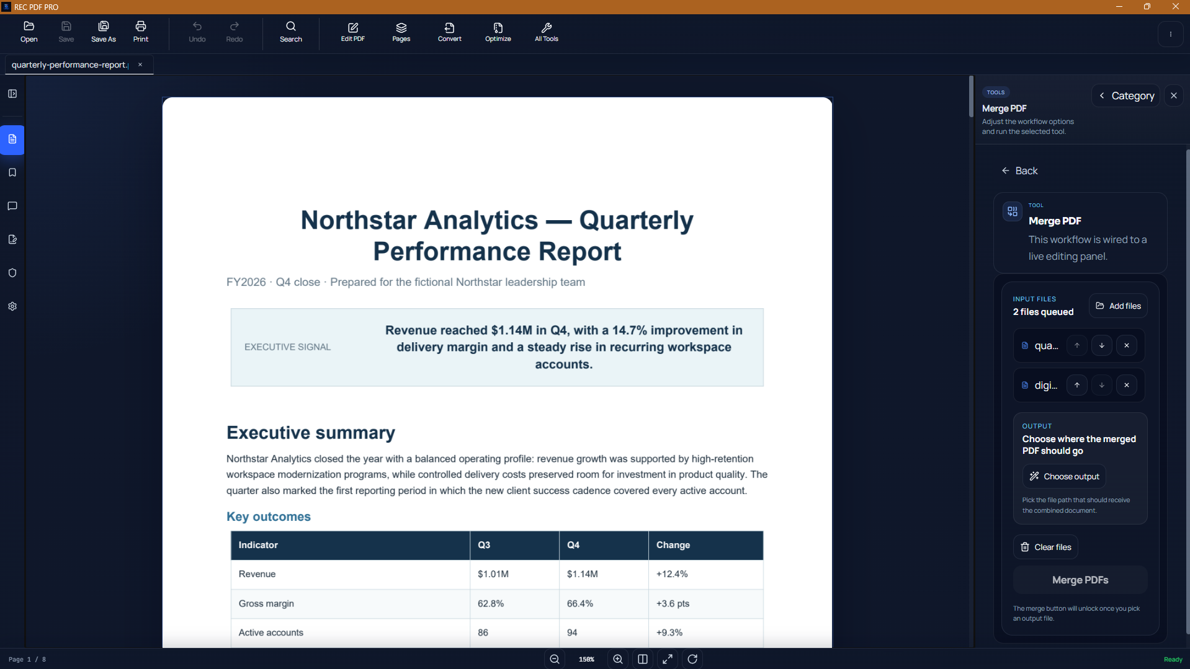Switch to quarterly-performance-report tab
The height and width of the screenshot is (669, 1190).
click(x=69, y=64)
